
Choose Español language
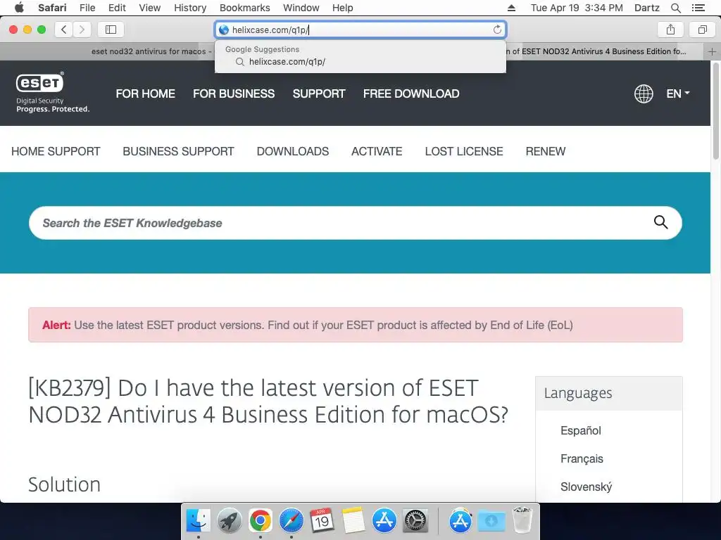(581, 430)
